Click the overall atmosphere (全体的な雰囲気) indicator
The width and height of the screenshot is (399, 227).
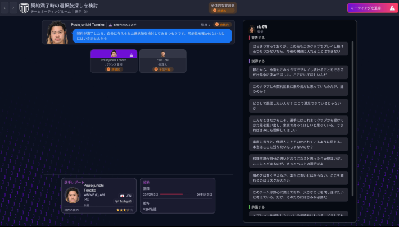pyautogui.click(x=223, y=8)
